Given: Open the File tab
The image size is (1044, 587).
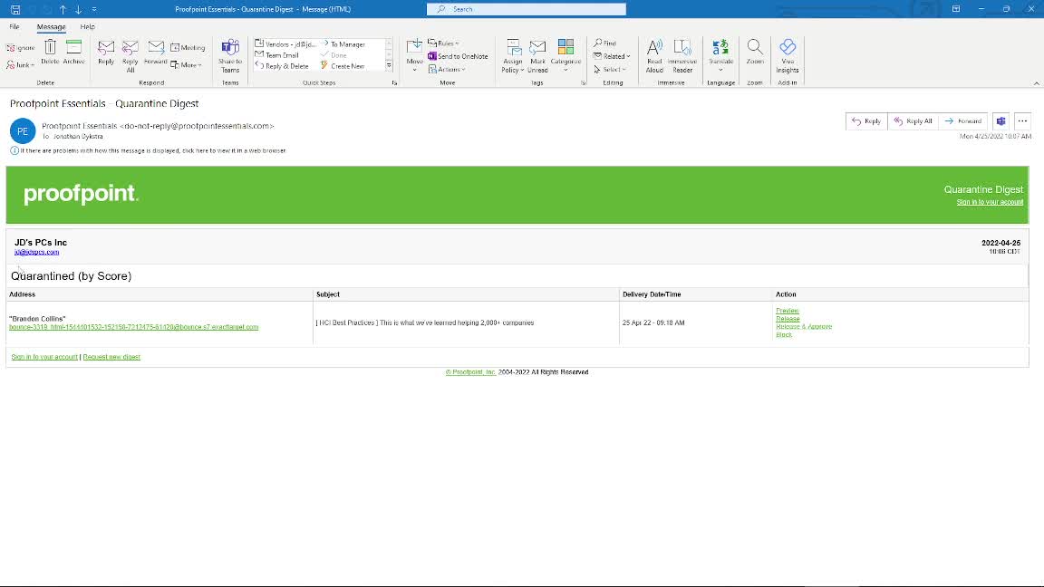Looking at the screenshot, I should click(14, 26).
